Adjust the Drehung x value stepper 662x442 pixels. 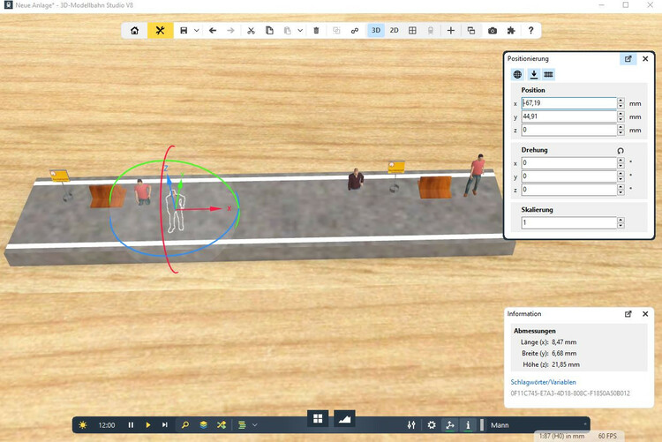click(621, 163)
